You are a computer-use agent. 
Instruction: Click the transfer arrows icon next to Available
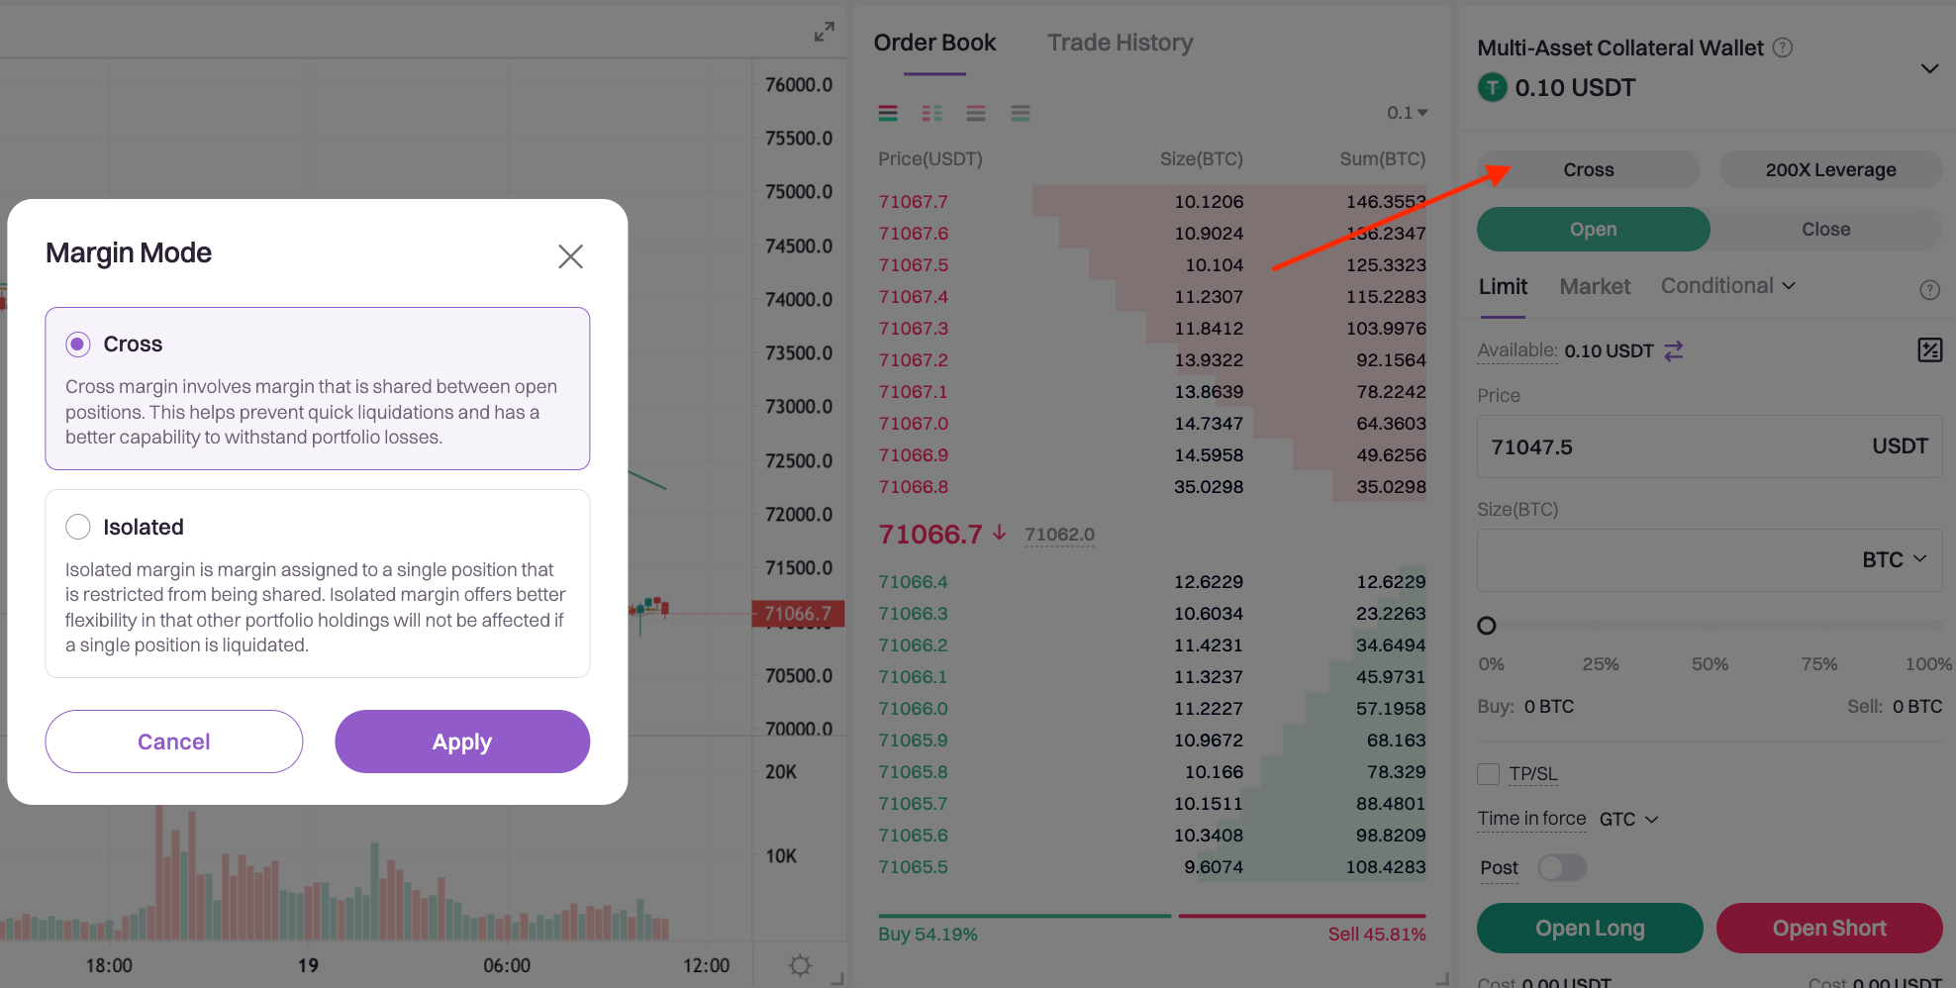coord(1674,351)
